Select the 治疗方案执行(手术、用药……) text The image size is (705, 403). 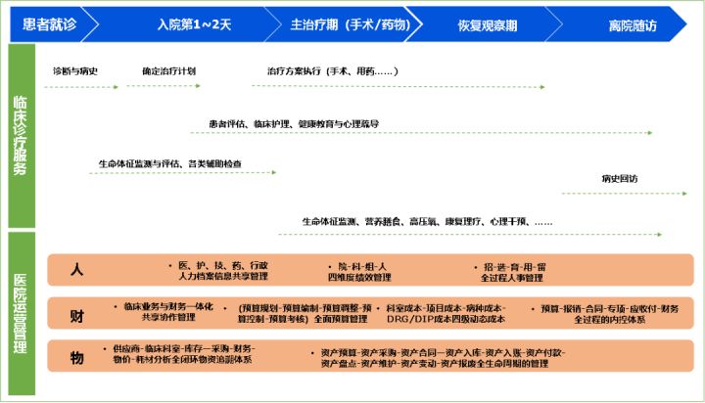coord(332,71)
